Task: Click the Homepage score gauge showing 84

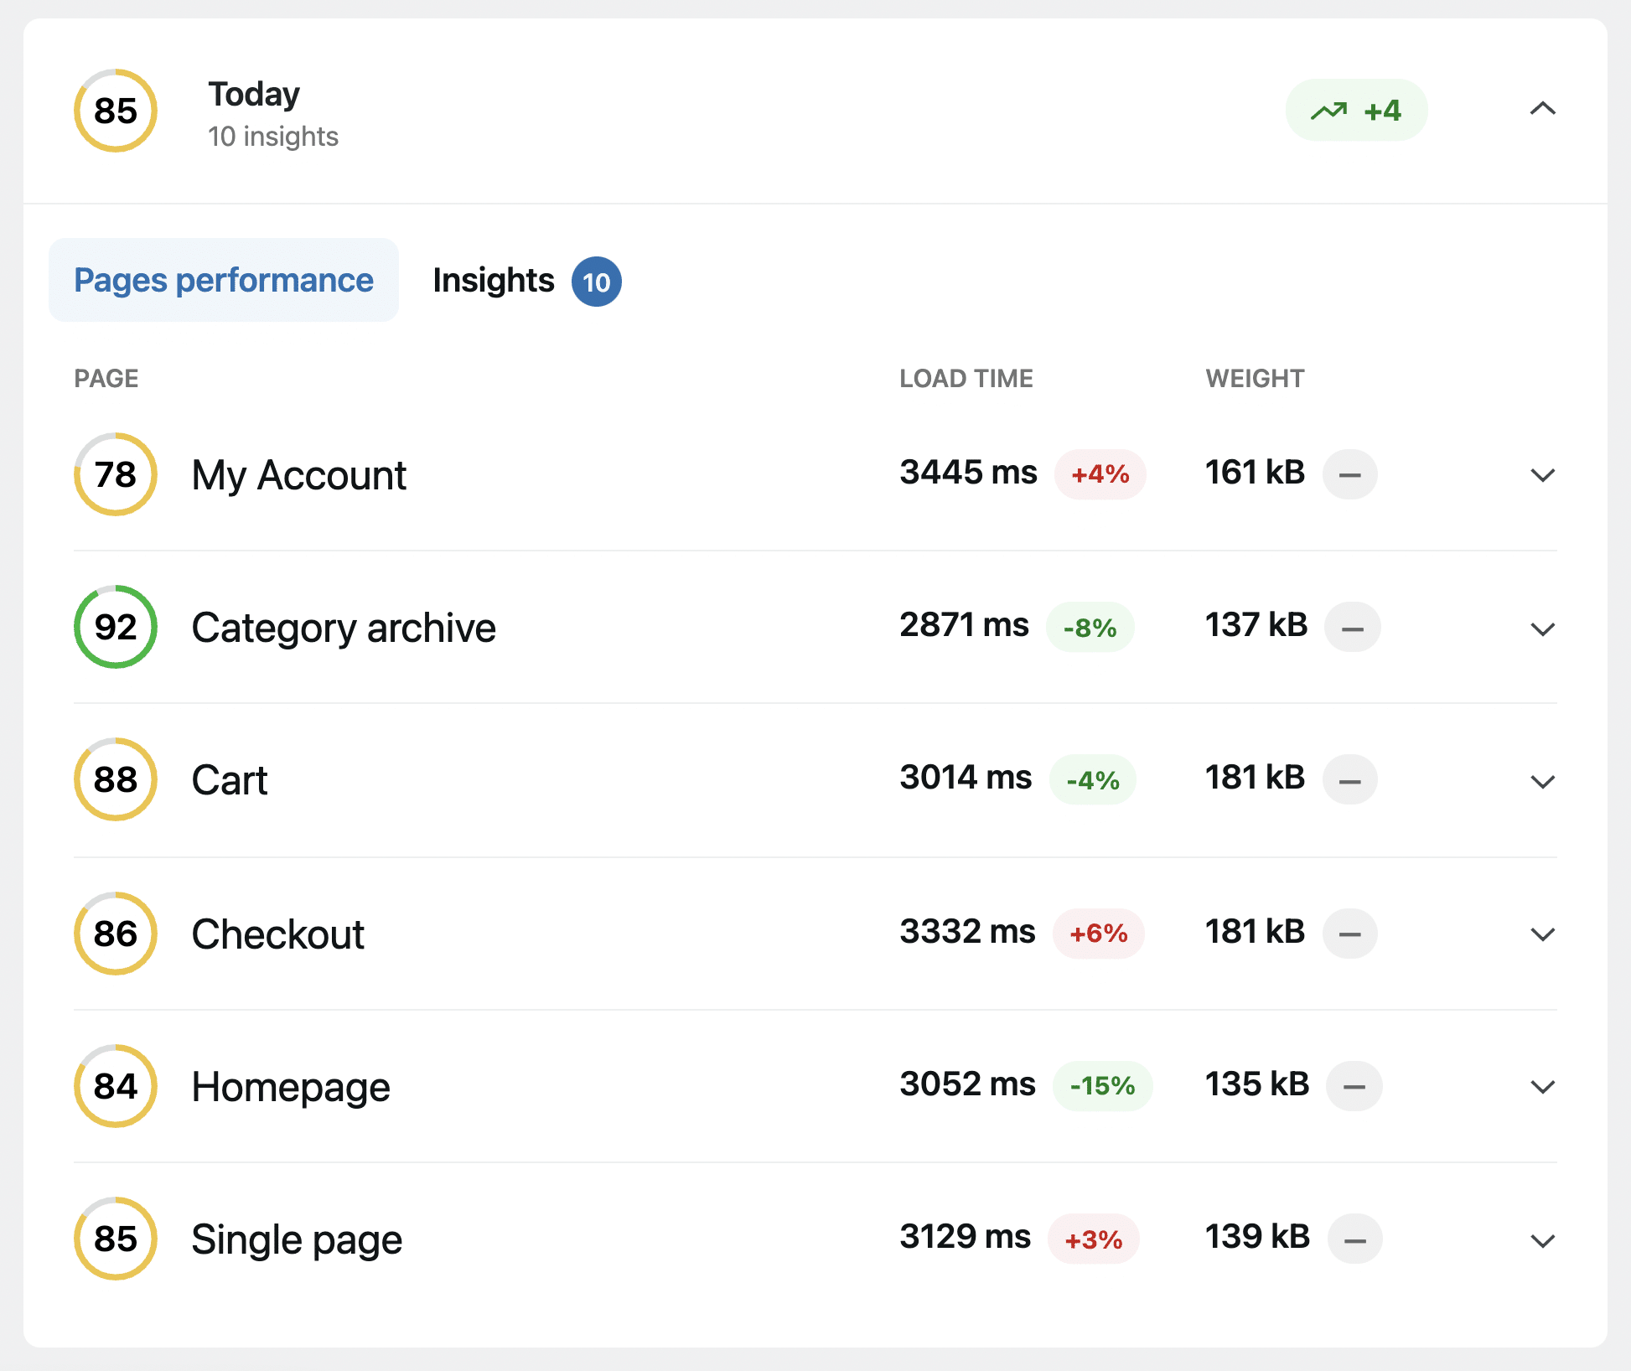Action: point(115,1085)
